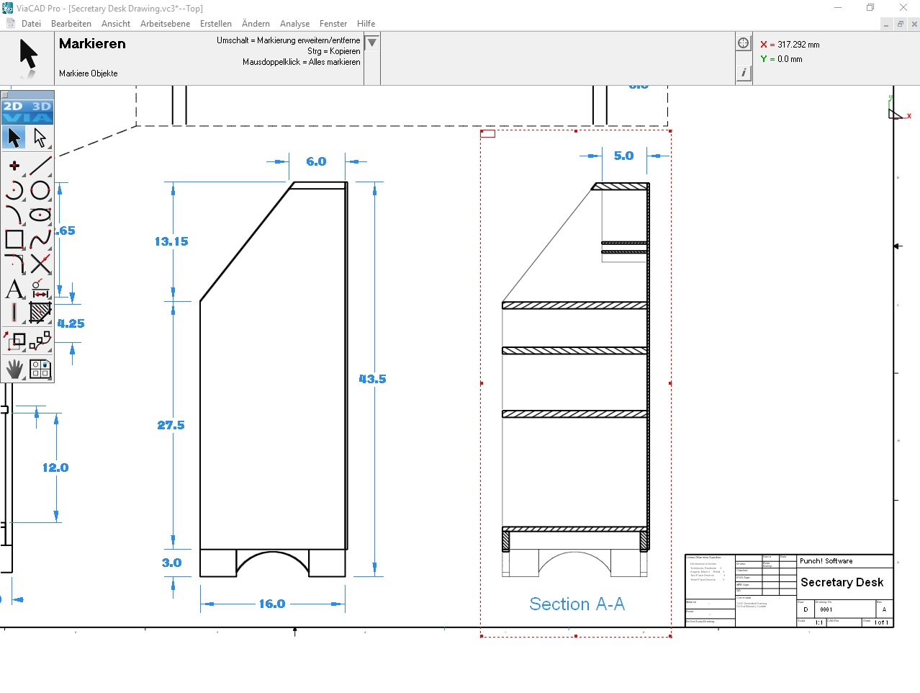Screen dimensions: 920x693
Task: Select the Line drawing tool
Action: (x=40, y=164)
